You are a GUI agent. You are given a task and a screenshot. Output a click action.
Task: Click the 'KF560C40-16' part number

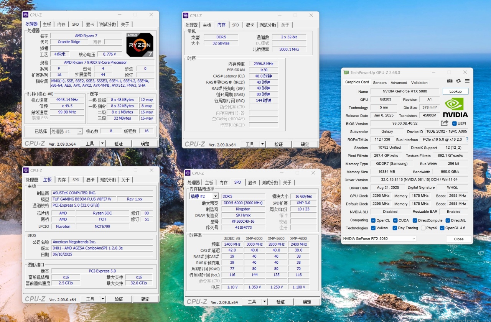coord(243,222)
